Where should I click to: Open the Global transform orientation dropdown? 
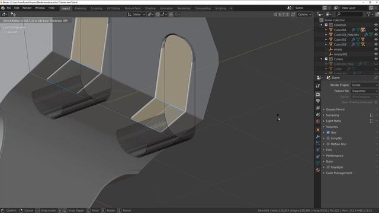click(x=136, y=14)
